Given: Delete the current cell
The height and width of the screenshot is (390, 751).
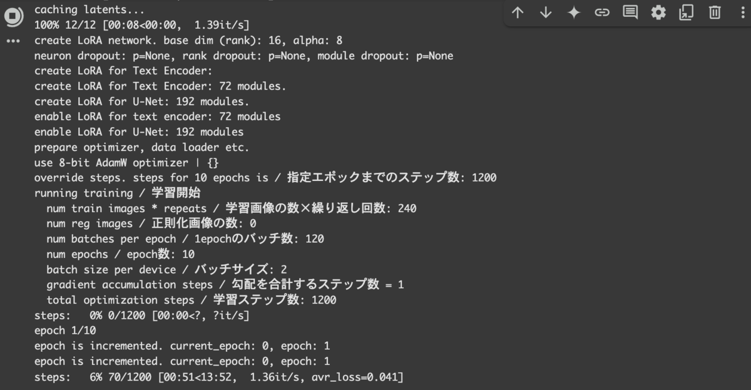Looking at the screenshot, I should (714, 12).
